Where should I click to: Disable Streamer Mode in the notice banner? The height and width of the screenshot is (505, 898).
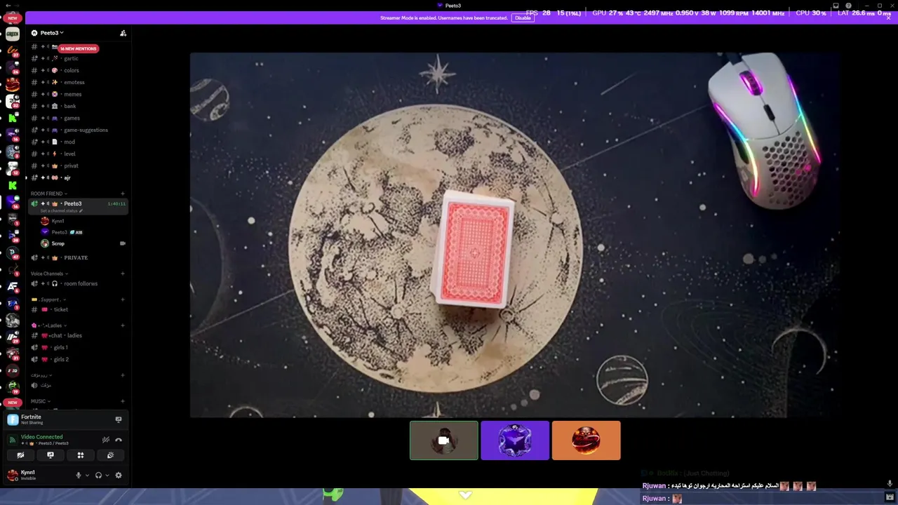coord(523,18)
